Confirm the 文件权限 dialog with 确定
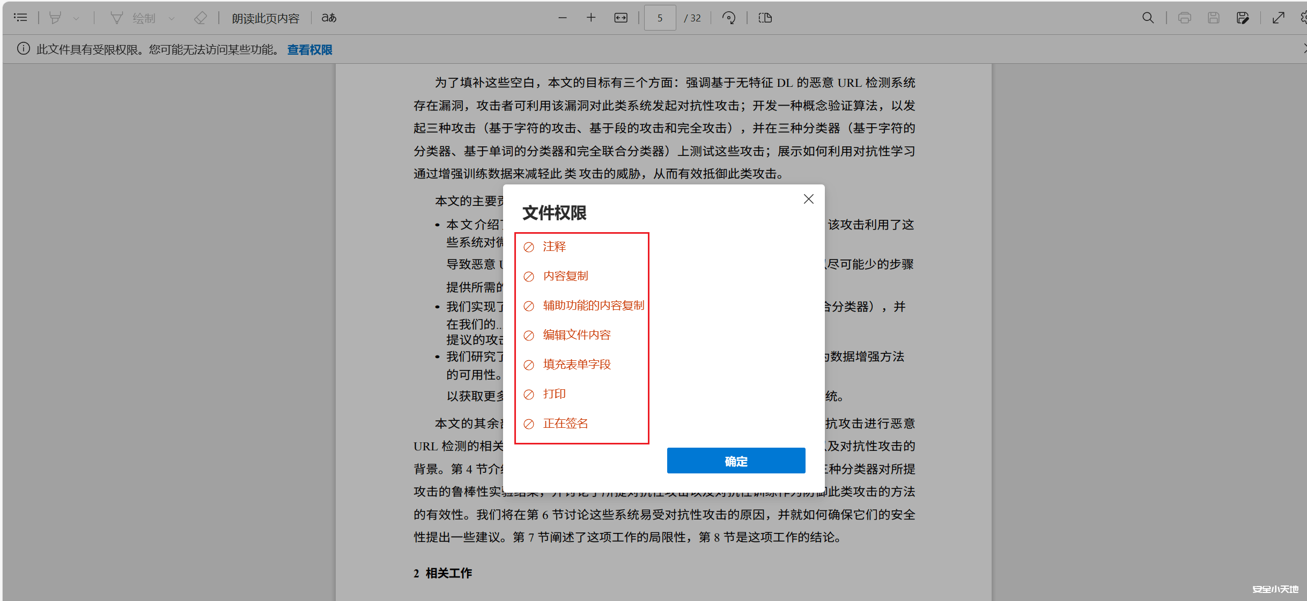The image size is (1307, 601). tap(735, 461)
